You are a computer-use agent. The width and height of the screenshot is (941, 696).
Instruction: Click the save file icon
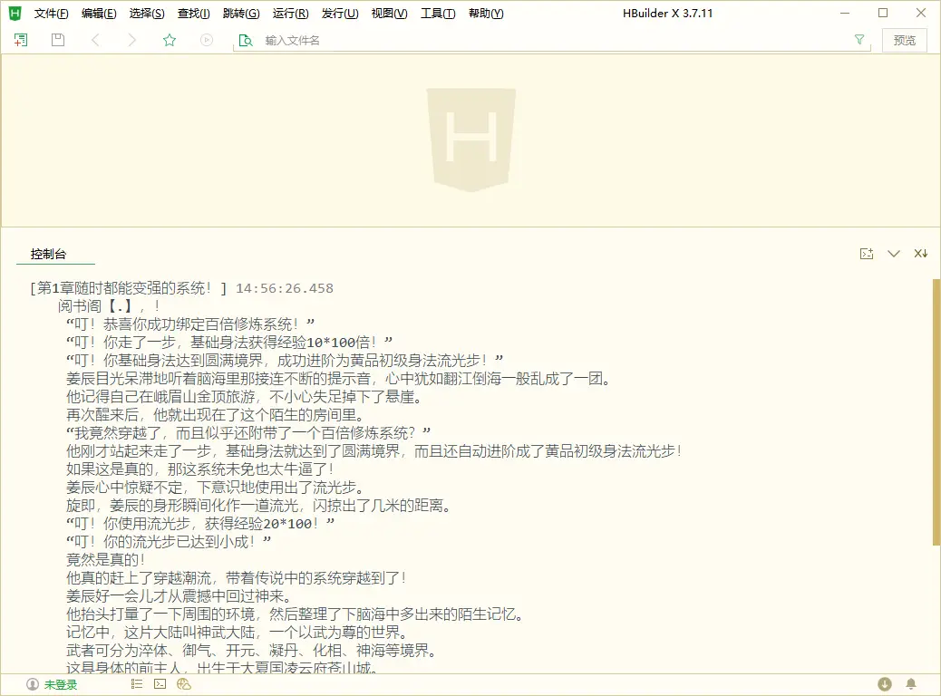coord(58,40)
